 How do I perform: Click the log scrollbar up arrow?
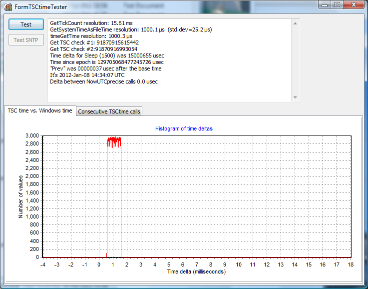point(295,23)
